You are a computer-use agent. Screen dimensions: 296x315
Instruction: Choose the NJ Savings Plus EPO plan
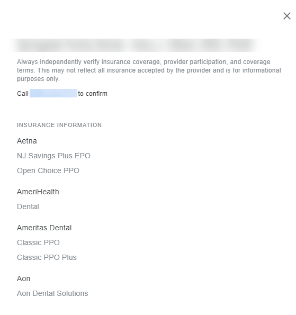click(x=53, y=156)
